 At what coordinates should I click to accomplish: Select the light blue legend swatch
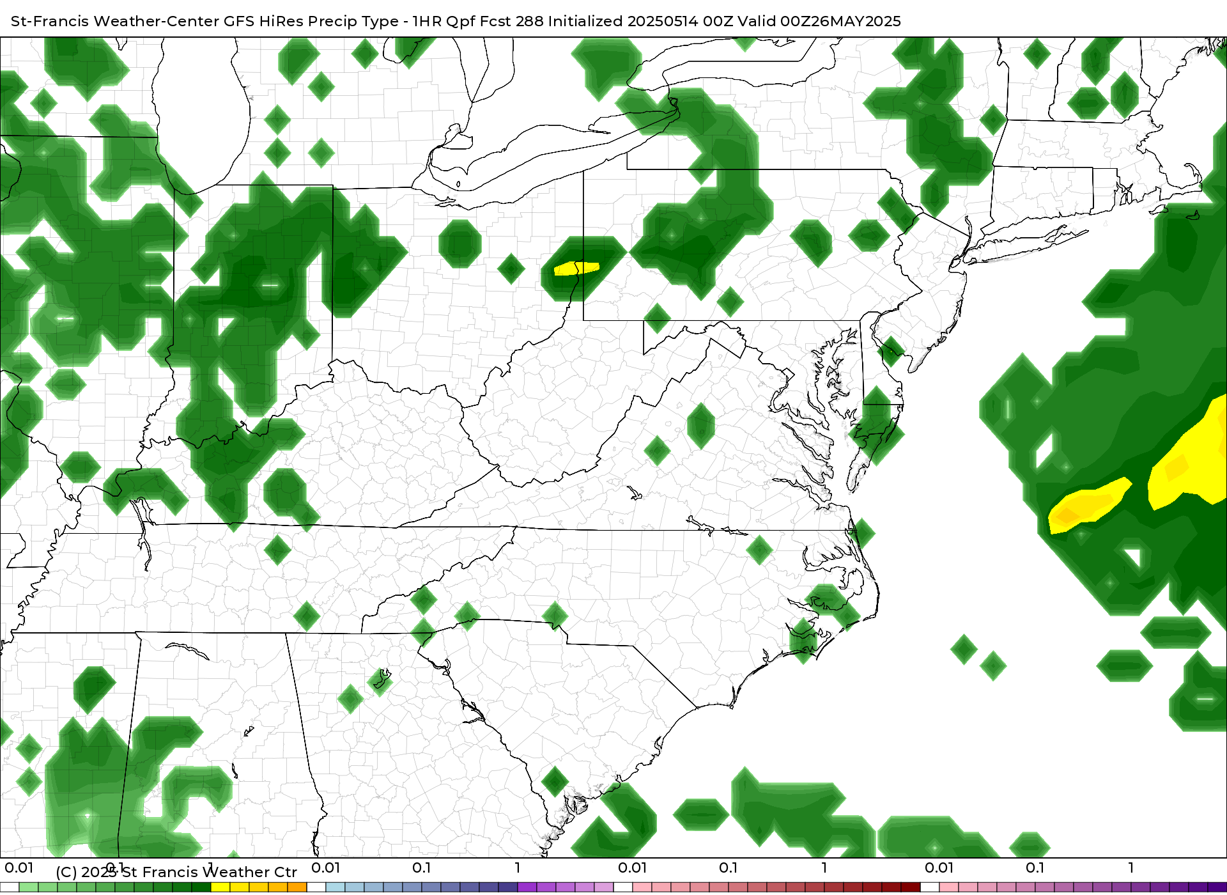(336, 887)
